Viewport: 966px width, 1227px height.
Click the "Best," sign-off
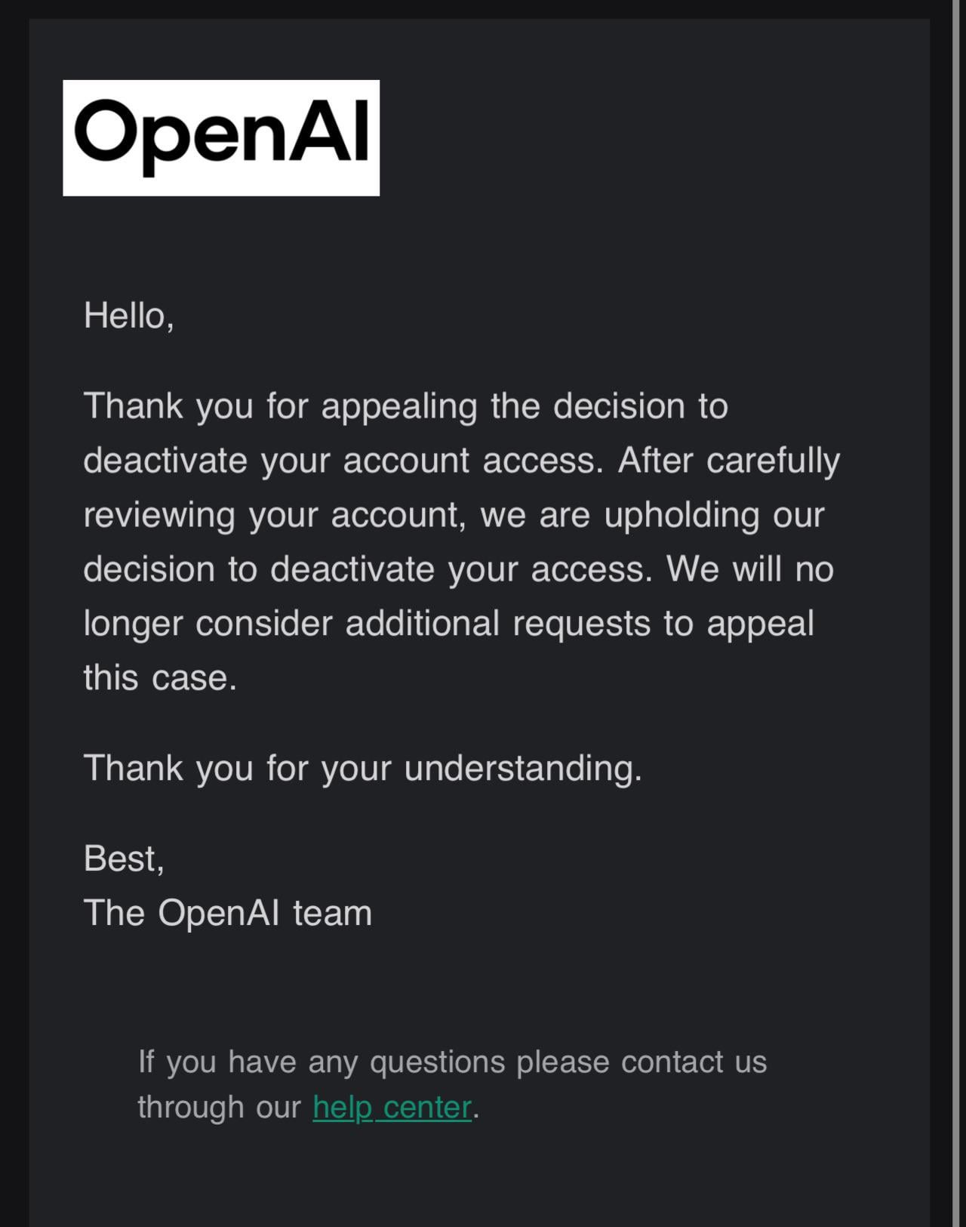pyautogui.click(x=124, y=859)
